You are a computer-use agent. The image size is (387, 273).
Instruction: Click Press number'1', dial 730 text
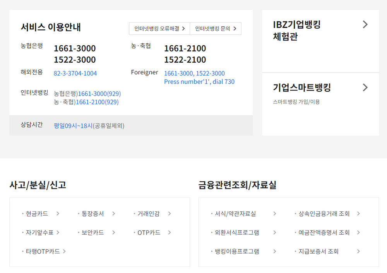pyautogui.click(x=199, y=82)
